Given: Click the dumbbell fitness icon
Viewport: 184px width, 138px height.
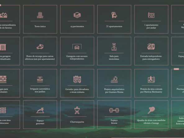Looking at the screenshot, I should coord(114,110).
